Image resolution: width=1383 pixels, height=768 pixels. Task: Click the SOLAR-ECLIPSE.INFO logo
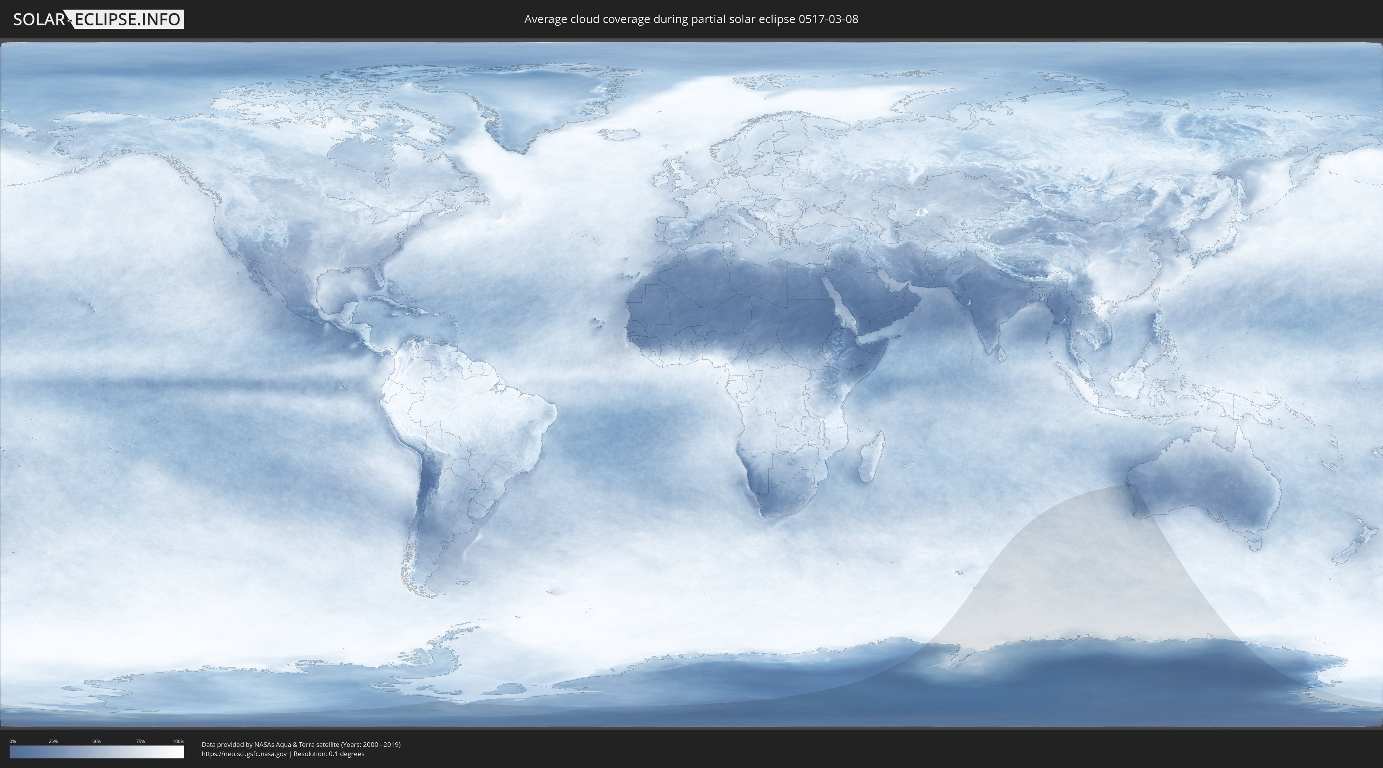(x=98, y=19)
